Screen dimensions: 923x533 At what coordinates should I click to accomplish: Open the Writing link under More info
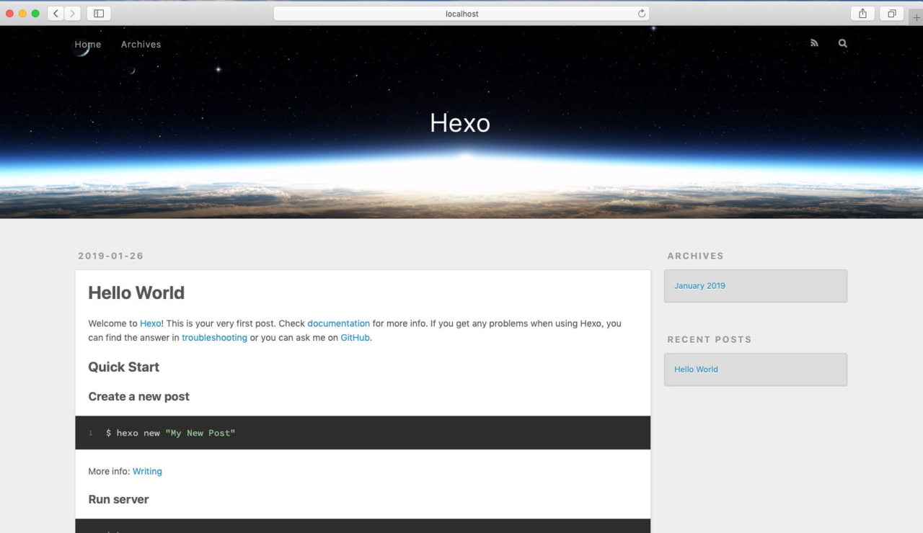pyautogui.click(x=147, y=471)
